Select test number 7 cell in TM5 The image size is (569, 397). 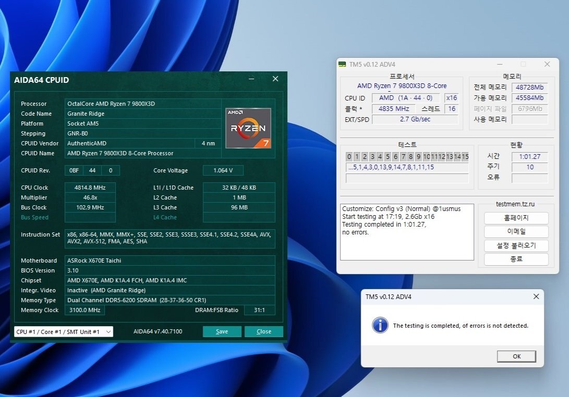tap(403, 157)
